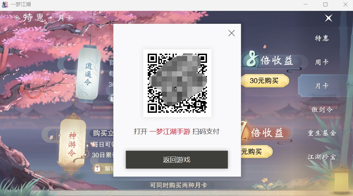353x196 pixels.
Task: Click the 神游令 lantern icon
Action: tap(72, 144)
